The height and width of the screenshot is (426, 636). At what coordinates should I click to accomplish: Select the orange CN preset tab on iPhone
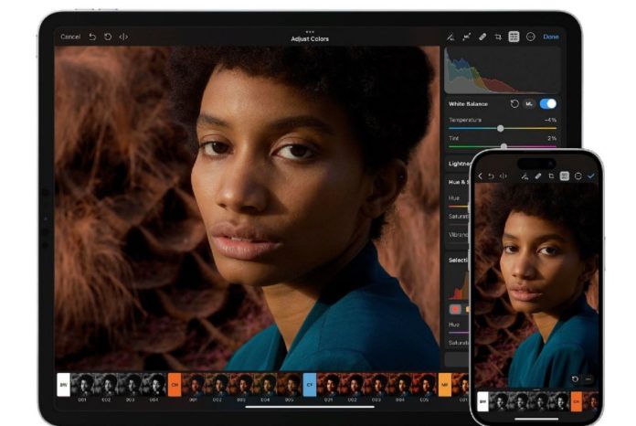point(577,401)
